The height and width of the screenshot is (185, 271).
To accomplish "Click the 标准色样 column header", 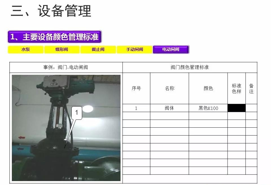I will (237, 89).
